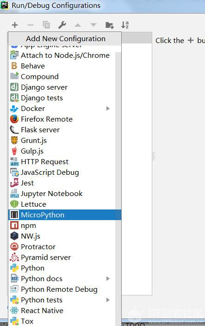This screenshot has height=326, width=205.
Task: Select Python tests entry
Action: (62, 300)
